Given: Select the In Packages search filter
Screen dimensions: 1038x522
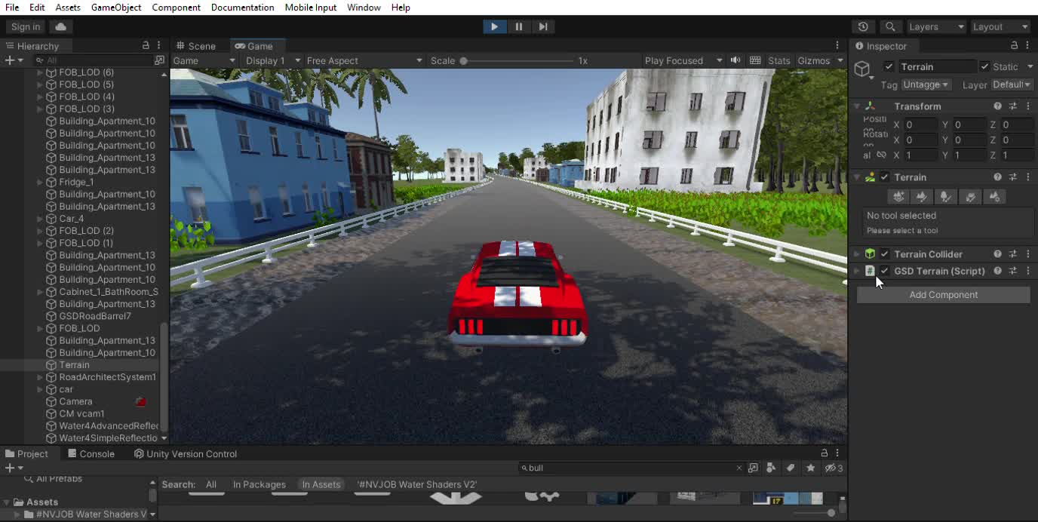Looking at the screenshot, I should 259,484.
